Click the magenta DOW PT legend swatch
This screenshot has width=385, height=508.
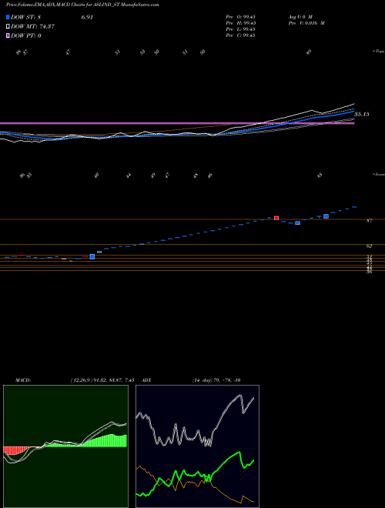coord(8,35)
